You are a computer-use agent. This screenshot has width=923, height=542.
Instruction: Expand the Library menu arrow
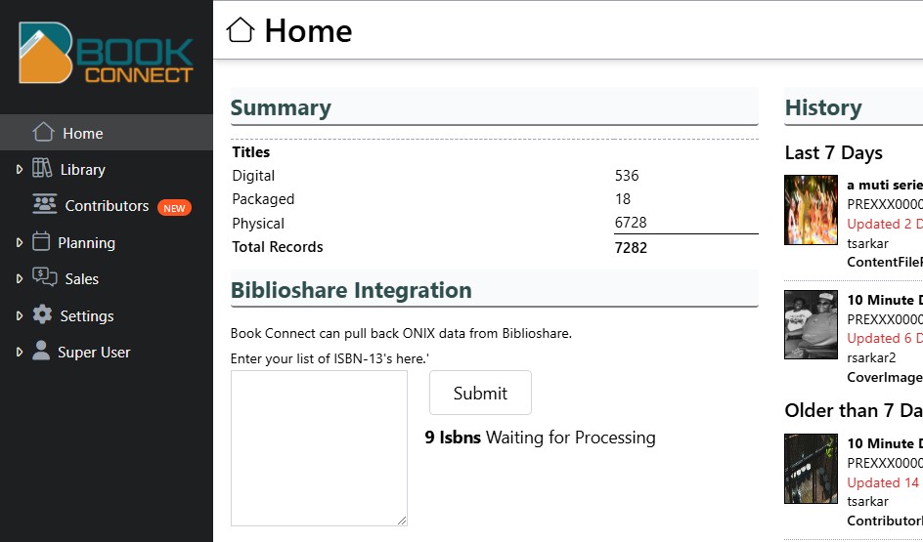20,169
